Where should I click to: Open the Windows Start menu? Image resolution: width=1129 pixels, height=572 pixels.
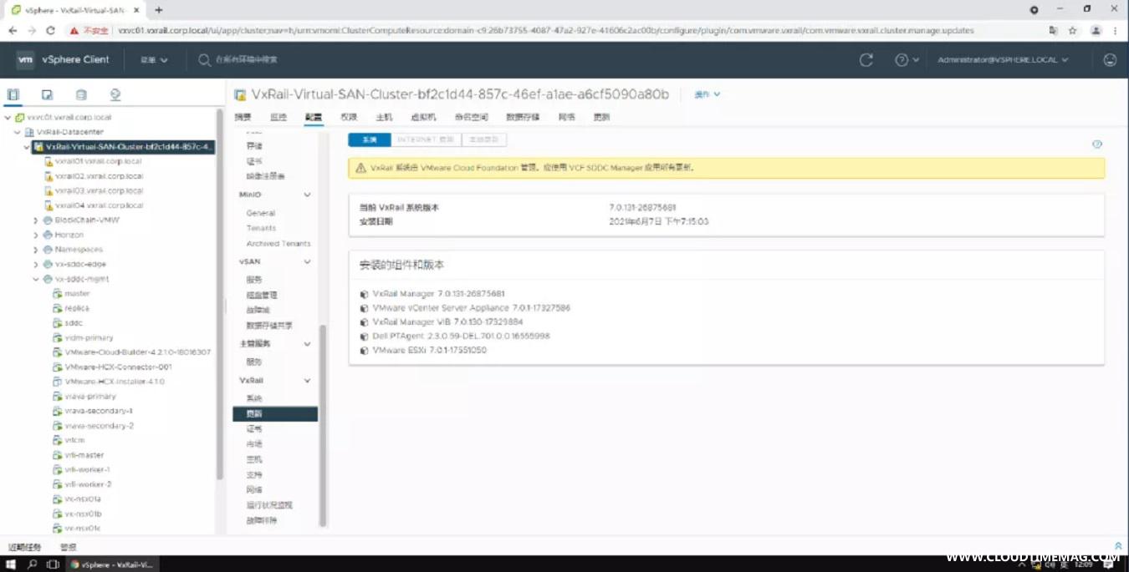(11, 564)
